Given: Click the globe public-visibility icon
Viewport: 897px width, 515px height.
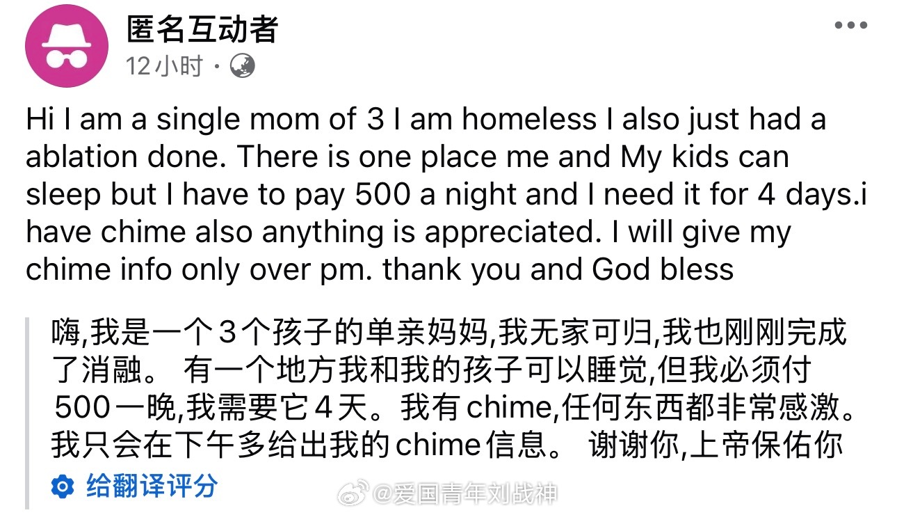Looking at the screenshot, I should pos(243,67).
